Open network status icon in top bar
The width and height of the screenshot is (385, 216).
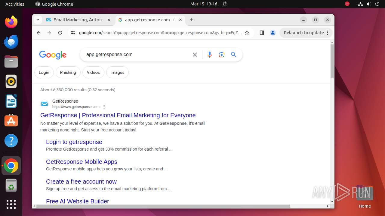[360, 4]
